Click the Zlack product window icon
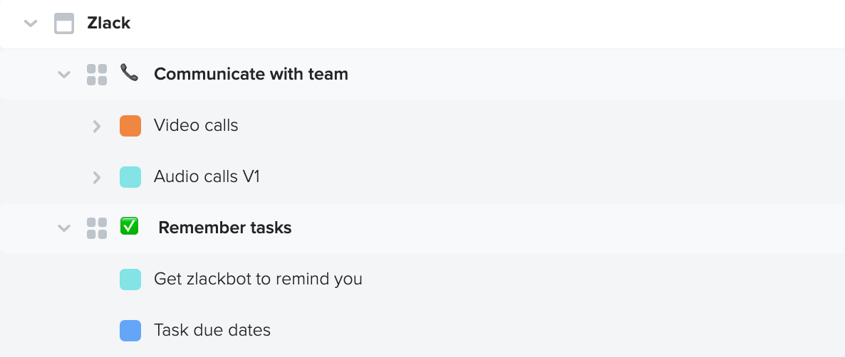This screenshot has height=357, width=845. [64, 23]
